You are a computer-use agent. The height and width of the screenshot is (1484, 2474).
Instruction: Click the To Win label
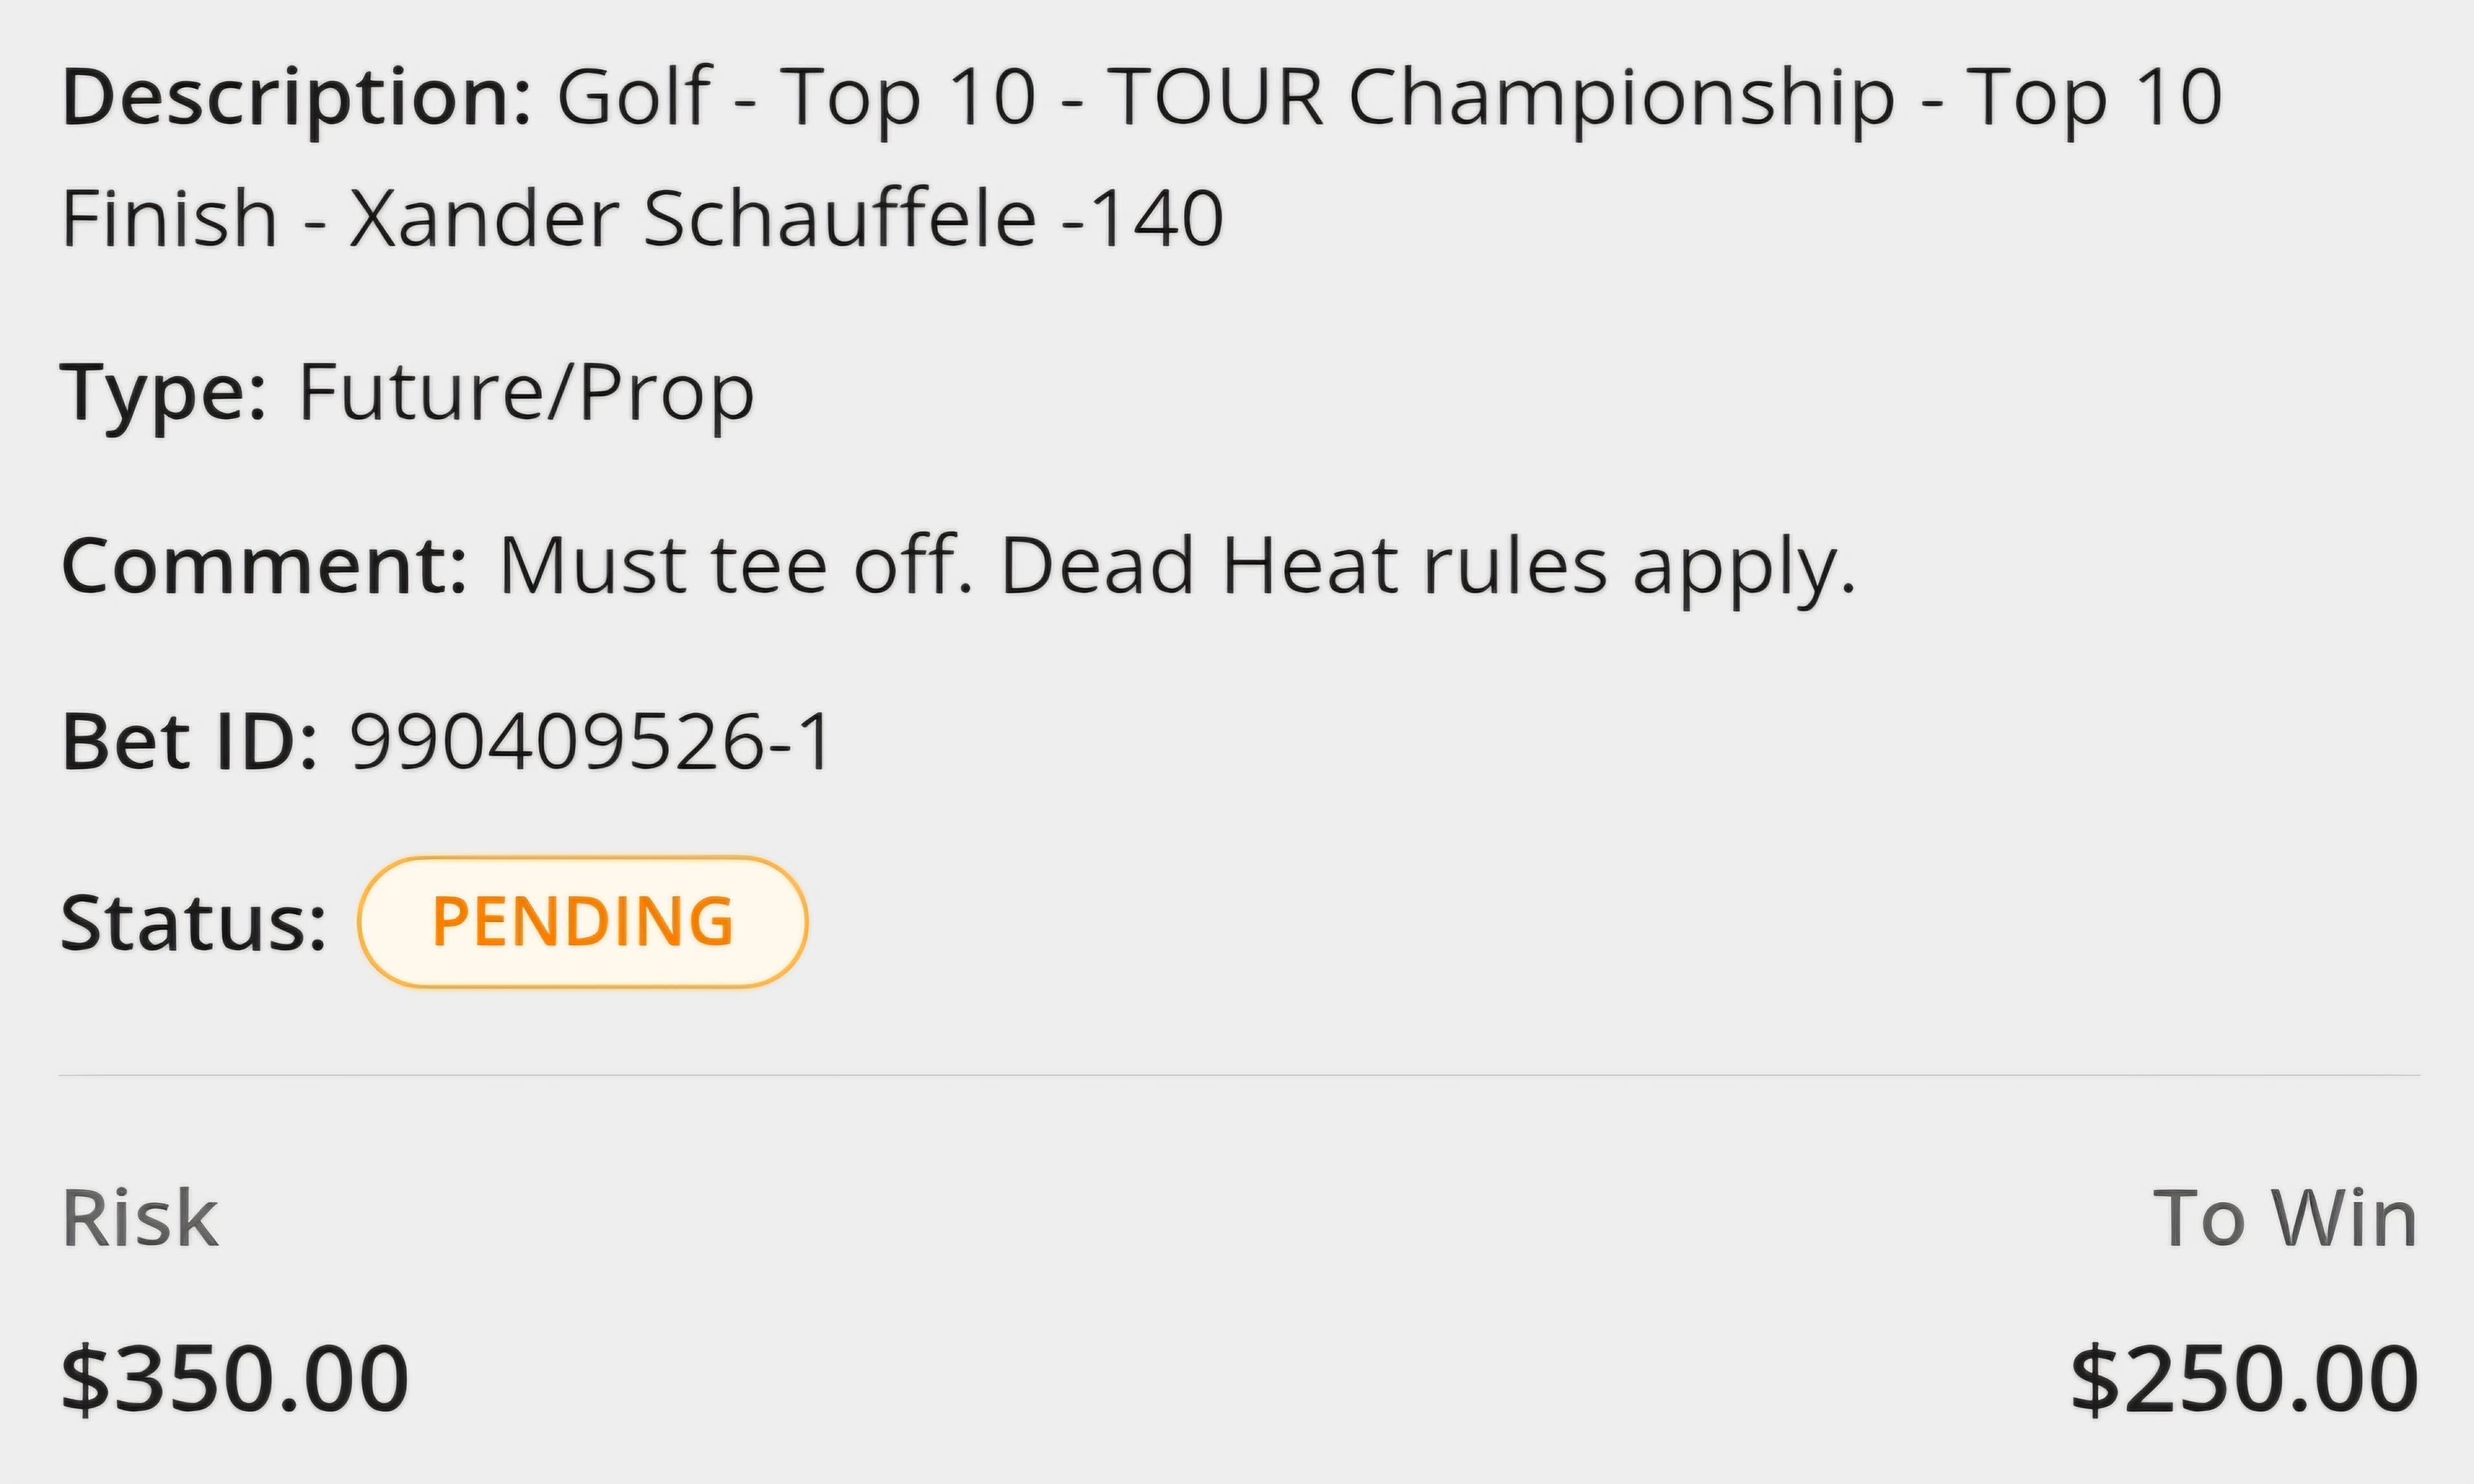[2285, 1218]
